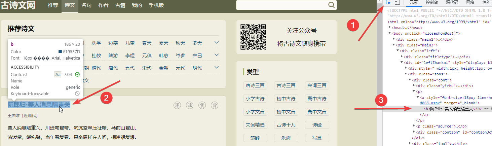Open the 古诗十九 category button

[286, 125]
